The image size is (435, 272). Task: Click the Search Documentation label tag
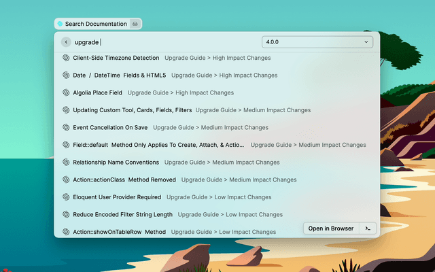click(x=95, y=24)
